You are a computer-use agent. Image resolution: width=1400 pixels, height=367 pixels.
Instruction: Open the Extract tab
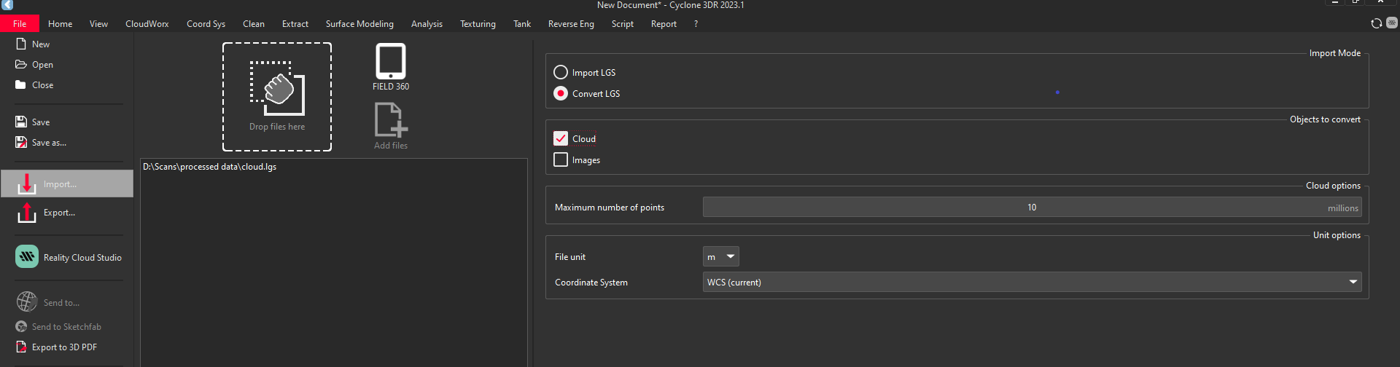pos(295,23)
